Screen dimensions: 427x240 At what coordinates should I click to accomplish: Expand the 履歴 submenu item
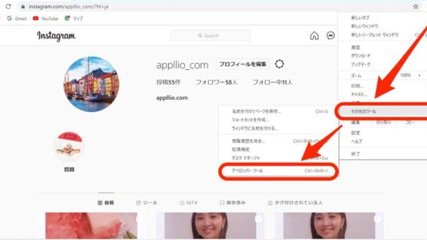tap(355, 47)
